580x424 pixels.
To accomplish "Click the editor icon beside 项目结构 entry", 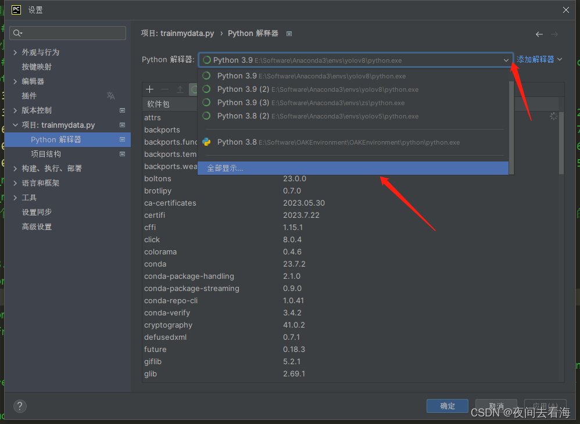I will pyautogui.click(x=121, y=154).
